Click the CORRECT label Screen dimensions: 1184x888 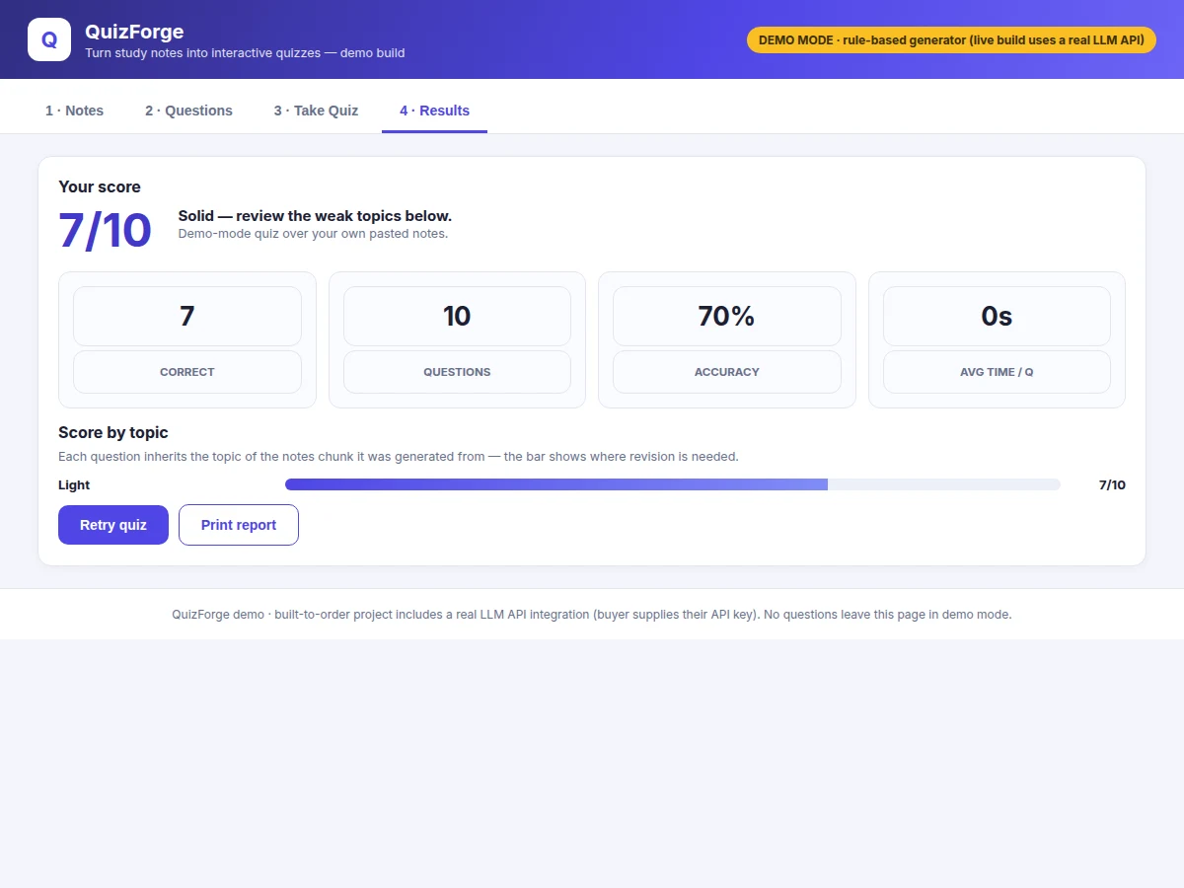[187, 372]
